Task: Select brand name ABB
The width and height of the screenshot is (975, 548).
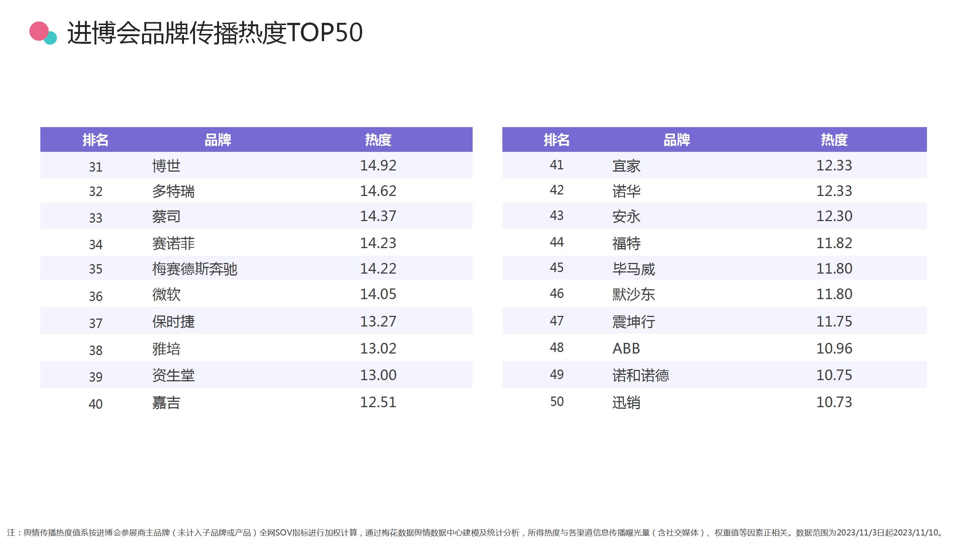Action: (626, 349)
